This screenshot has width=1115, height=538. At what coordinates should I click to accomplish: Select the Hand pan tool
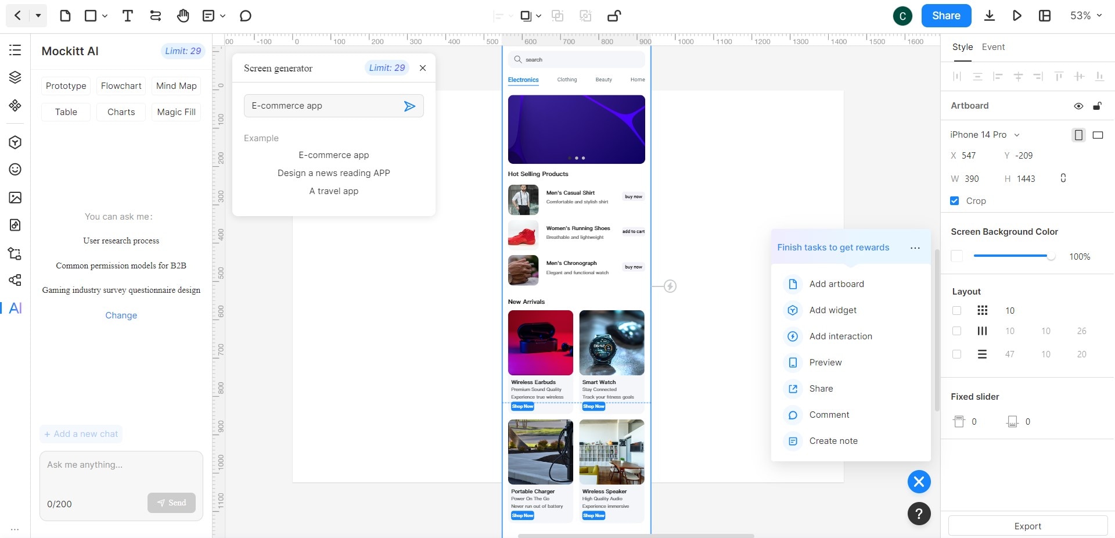point(183,16)
